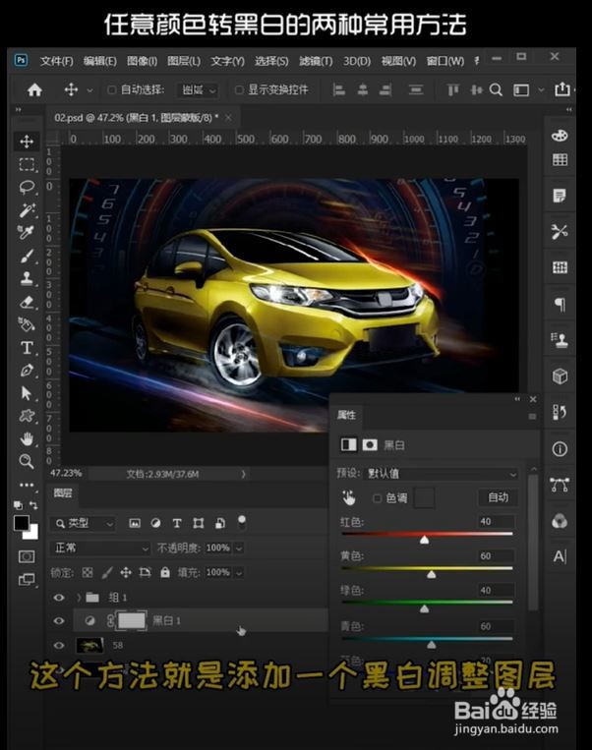The image size is (592, 750).
Task: Open the 预设 默认值 preset dropdown
Action: 442,474
